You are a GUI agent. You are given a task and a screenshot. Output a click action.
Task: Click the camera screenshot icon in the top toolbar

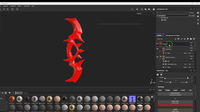154,9
